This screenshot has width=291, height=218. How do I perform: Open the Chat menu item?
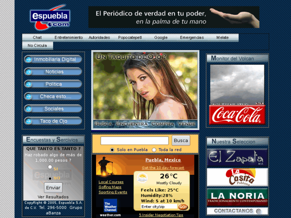37,38
